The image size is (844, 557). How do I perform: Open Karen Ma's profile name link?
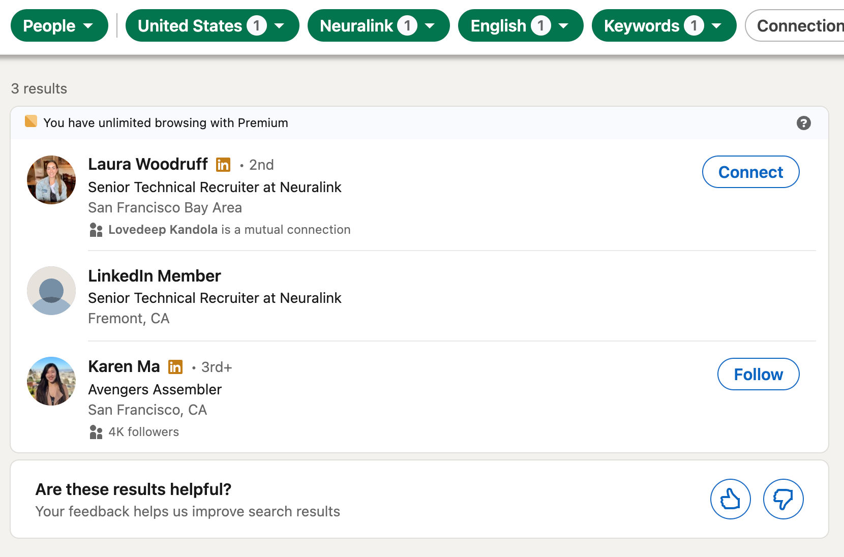[124, 366]
